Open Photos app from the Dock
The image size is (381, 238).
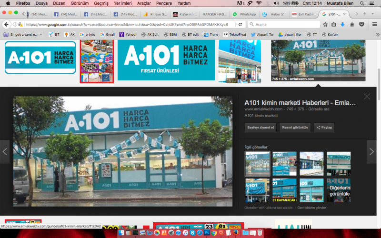tap(157, 233)
